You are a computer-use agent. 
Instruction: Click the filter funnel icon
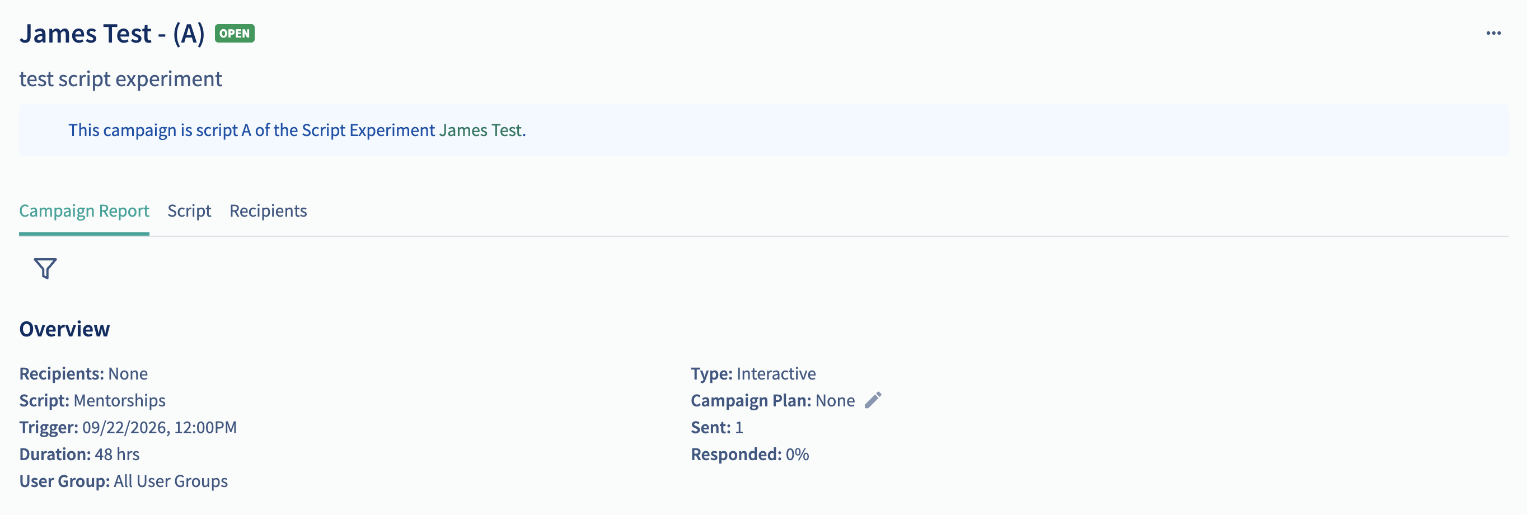tap(45, 268)
